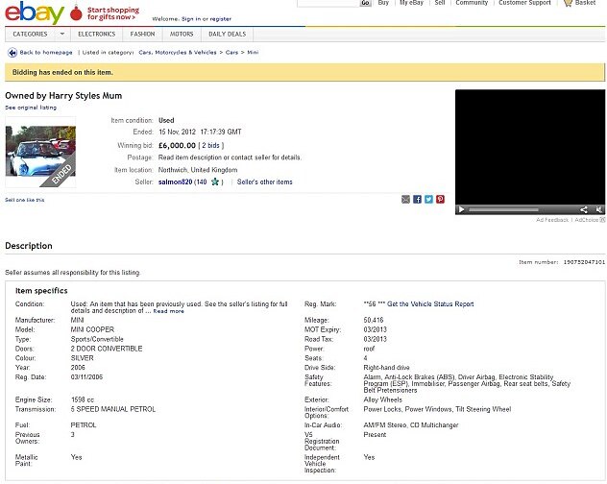
Task: Click the seller's feedback star icon
Action: [x=215, y=182]
